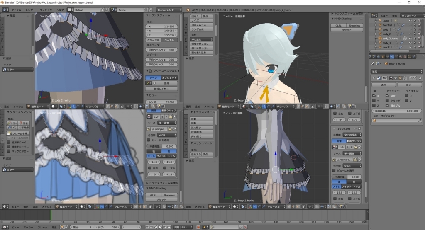Delete the Scene with its X icon

(150, 10)
